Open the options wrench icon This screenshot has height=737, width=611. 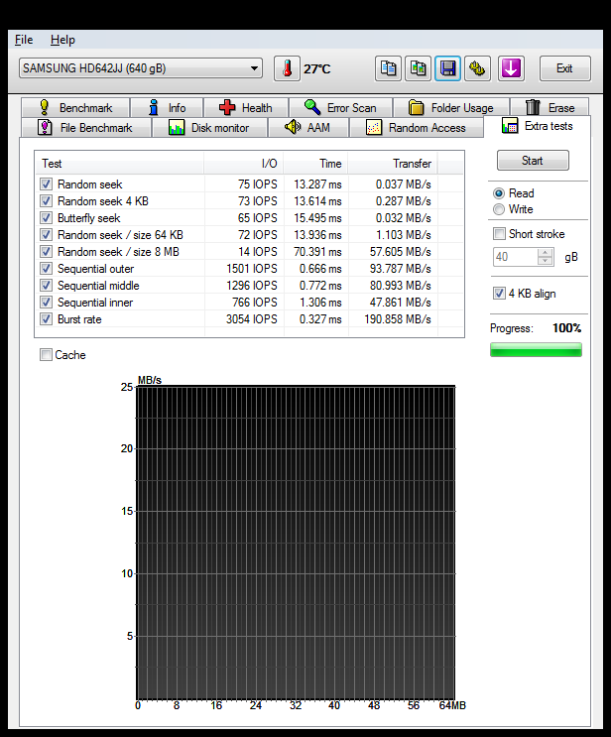coord(477,68)
